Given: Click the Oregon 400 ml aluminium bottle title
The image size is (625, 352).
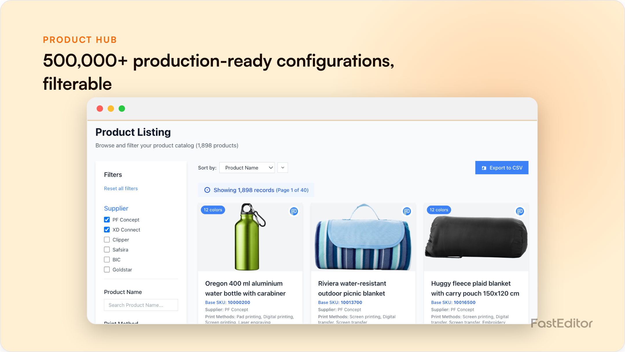Looking at the screenshot, I should pos(245,288).
